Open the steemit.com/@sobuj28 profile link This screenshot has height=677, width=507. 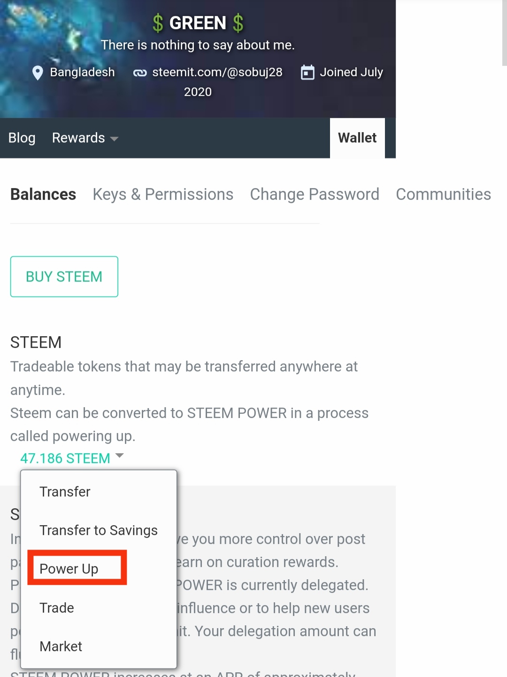click(x=217, y=72)
